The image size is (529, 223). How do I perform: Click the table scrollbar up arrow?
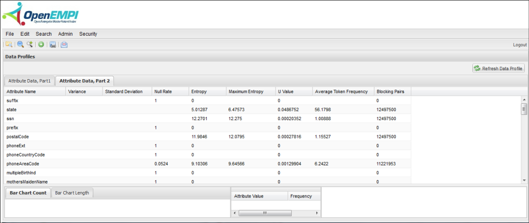click(x=524, y=100)
